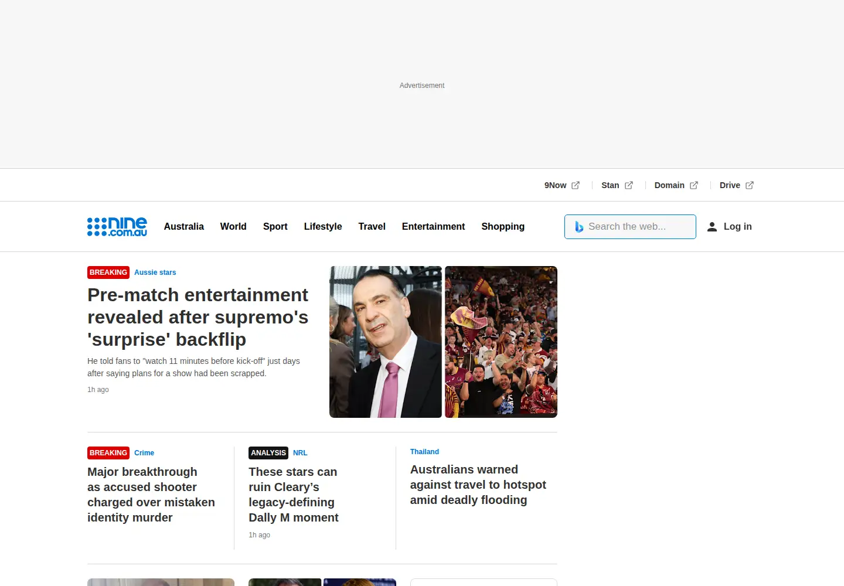
Task: Click BREAKING badge above Pre-match headline
Action: tap(108, 272)
